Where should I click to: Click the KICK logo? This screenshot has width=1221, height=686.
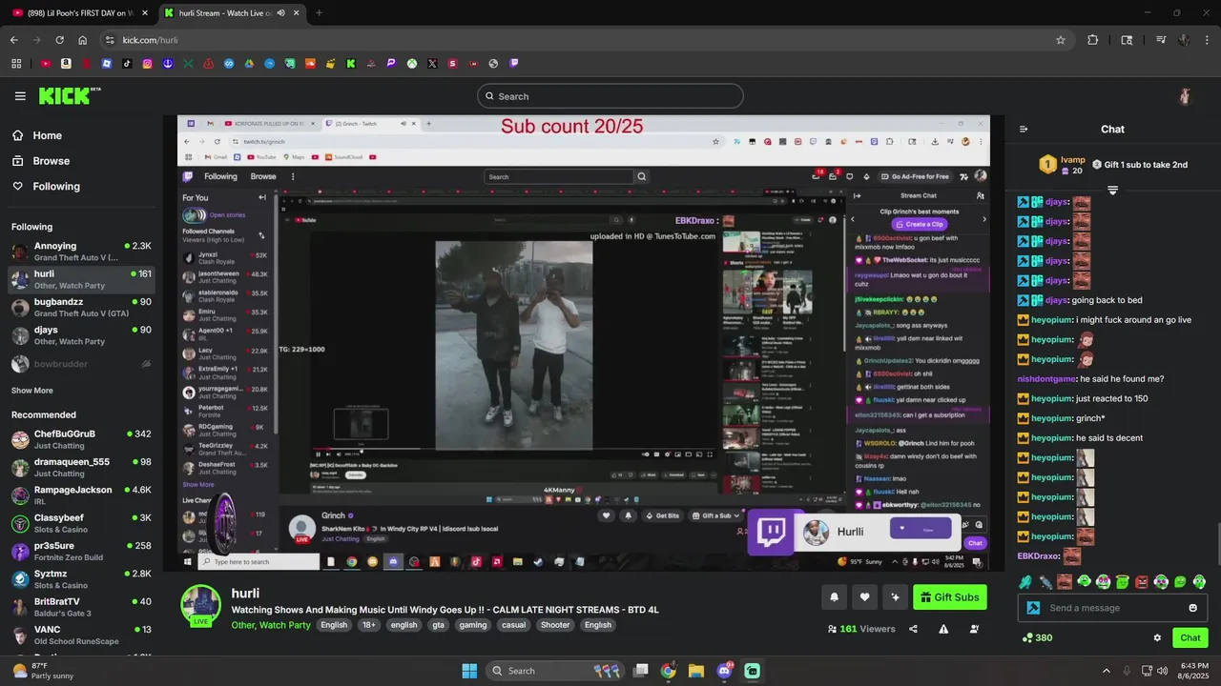click(x=70, y=95)
